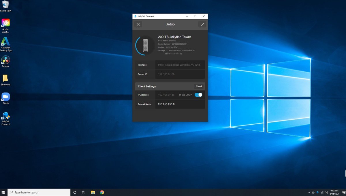The height and width of the screenshot is (196, 346).
Task: Open the Action Center notifications icon
Action: pyautogui.click(x=344, y=192)
